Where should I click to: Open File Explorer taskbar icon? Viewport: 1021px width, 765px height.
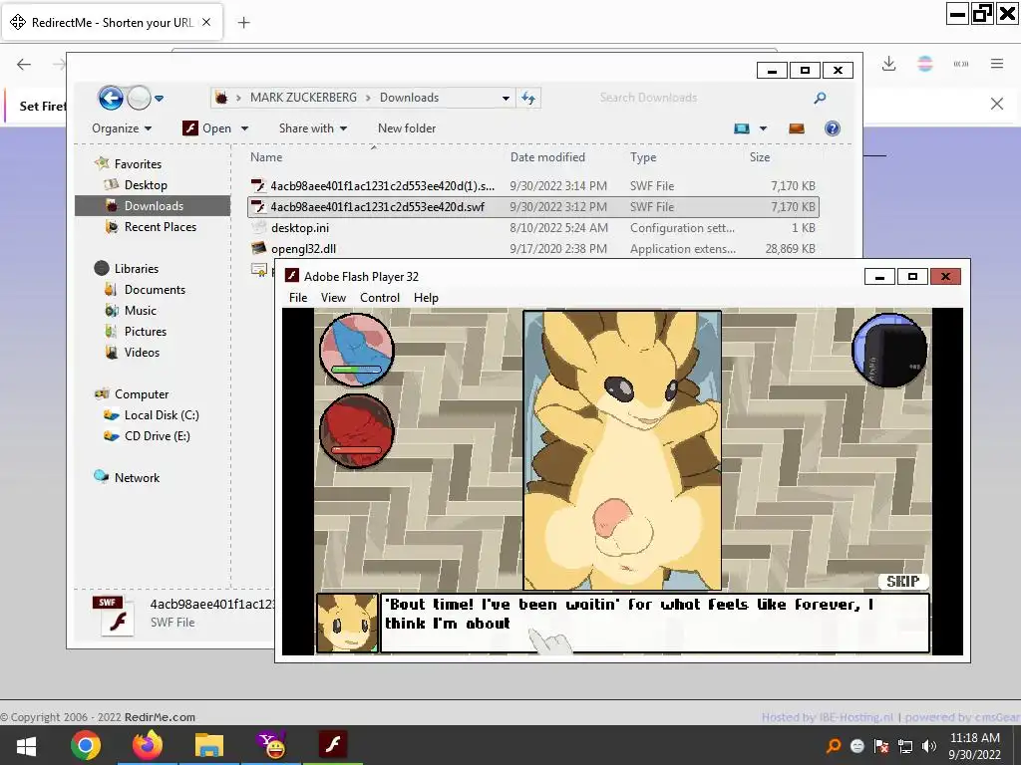tap(209, 745)
